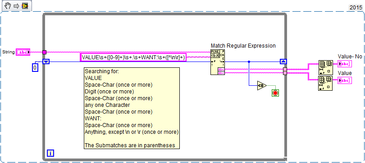Select the Match Regular Expression node
This screenshot has width=365, height=163.
(x=218, y=62)
